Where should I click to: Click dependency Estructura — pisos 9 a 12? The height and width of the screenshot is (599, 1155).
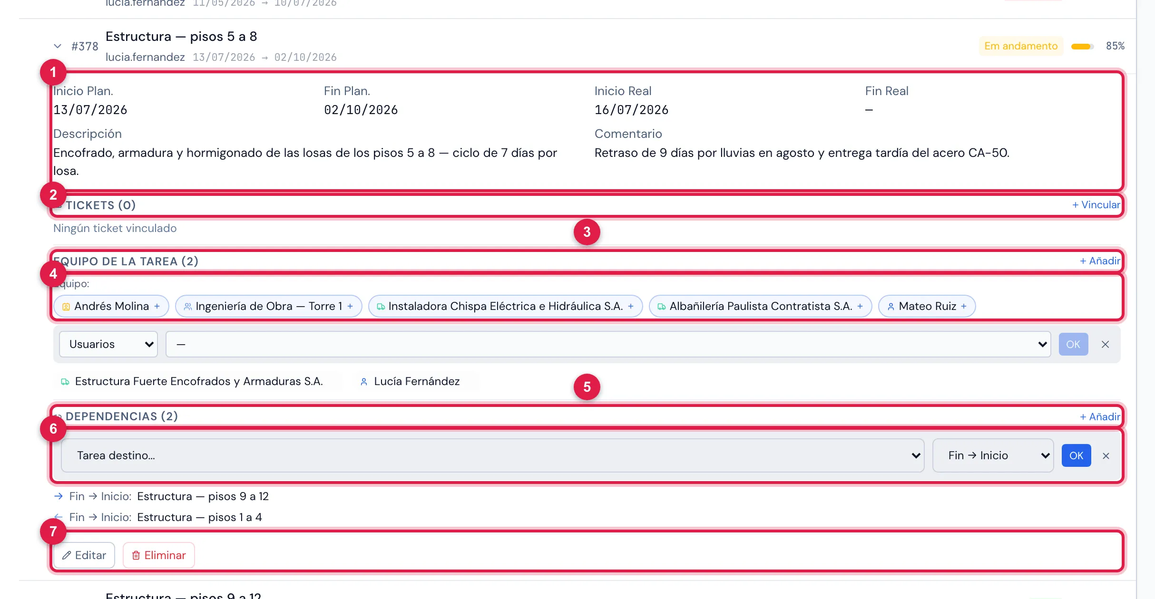[203, 496]
